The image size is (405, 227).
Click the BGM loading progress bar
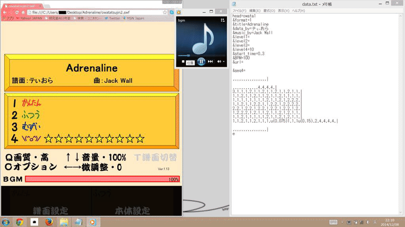(102, 179)
